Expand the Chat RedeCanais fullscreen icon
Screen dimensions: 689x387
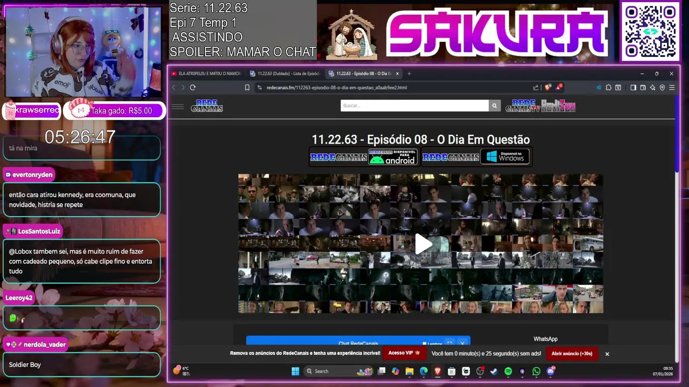click(x=449, y=343)
